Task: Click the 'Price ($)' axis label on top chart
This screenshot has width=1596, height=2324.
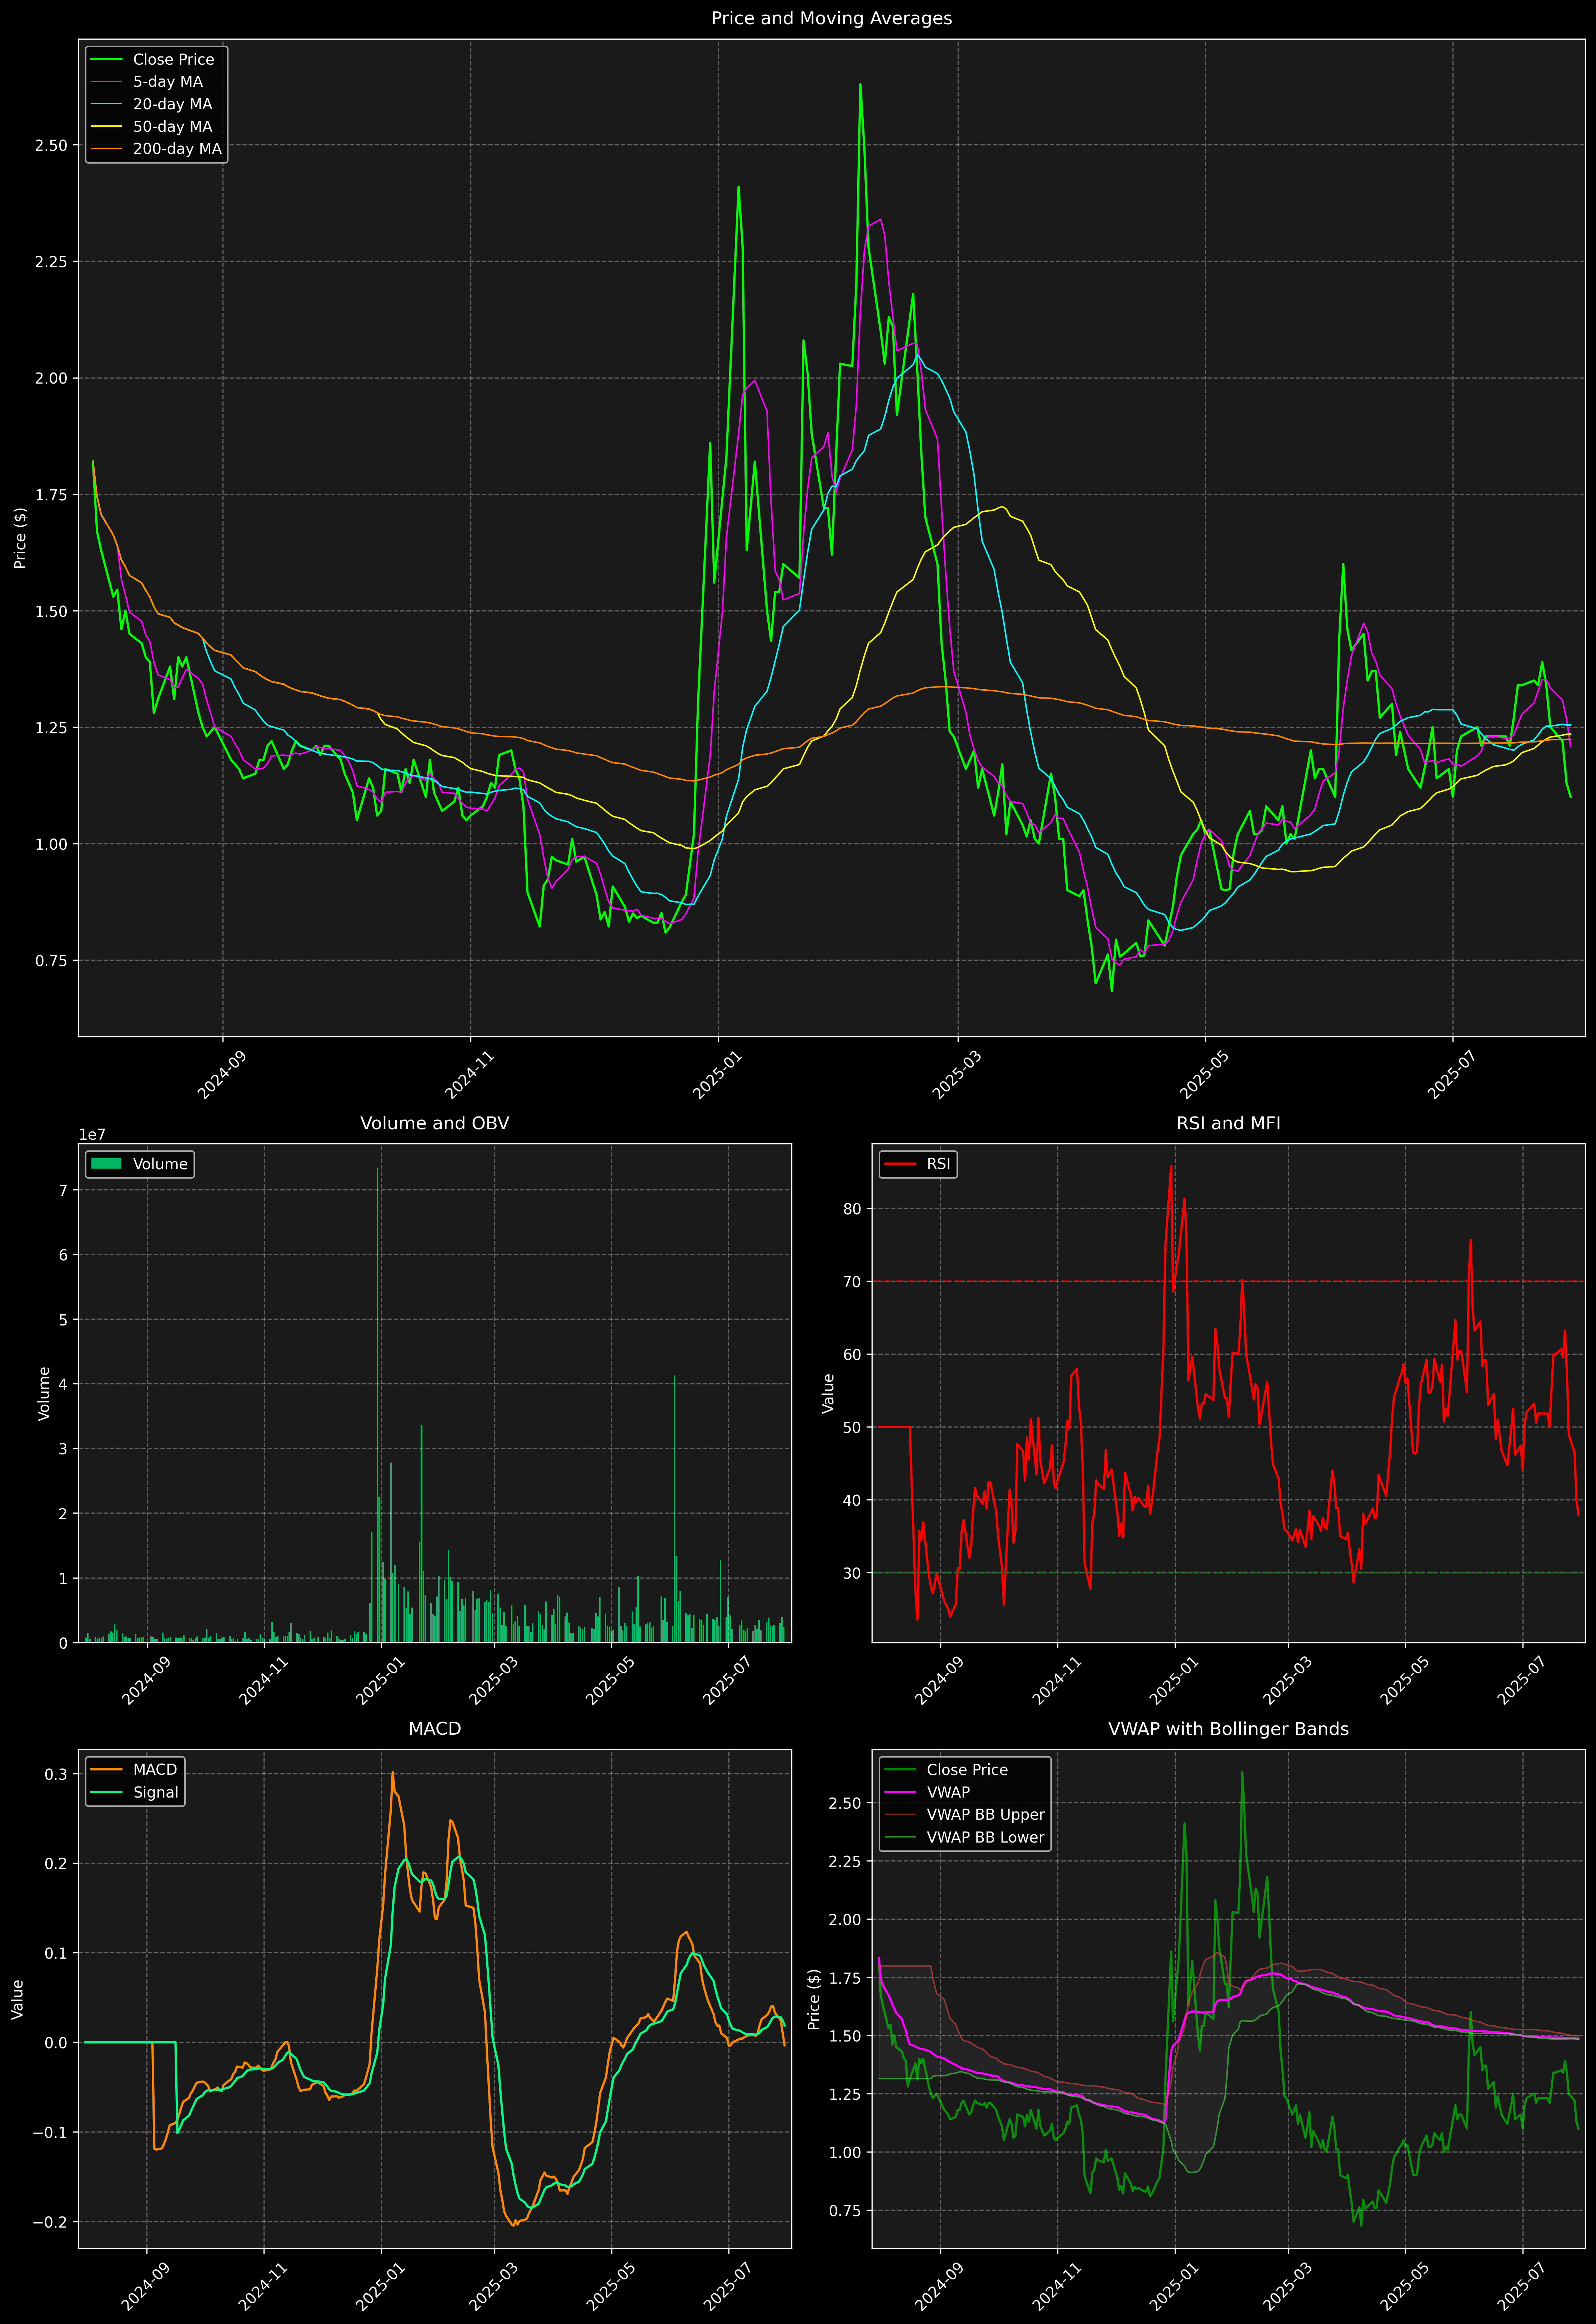Action: pos(20,538)
